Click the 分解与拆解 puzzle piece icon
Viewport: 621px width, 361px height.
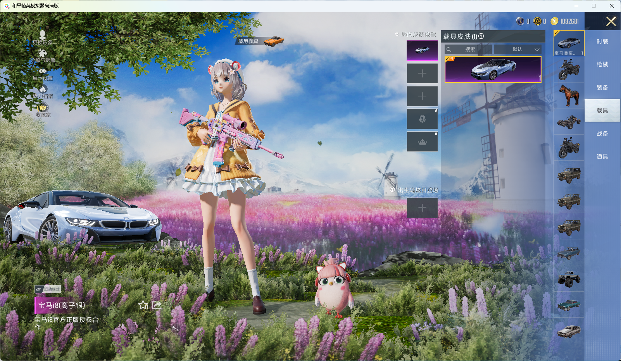43,53
